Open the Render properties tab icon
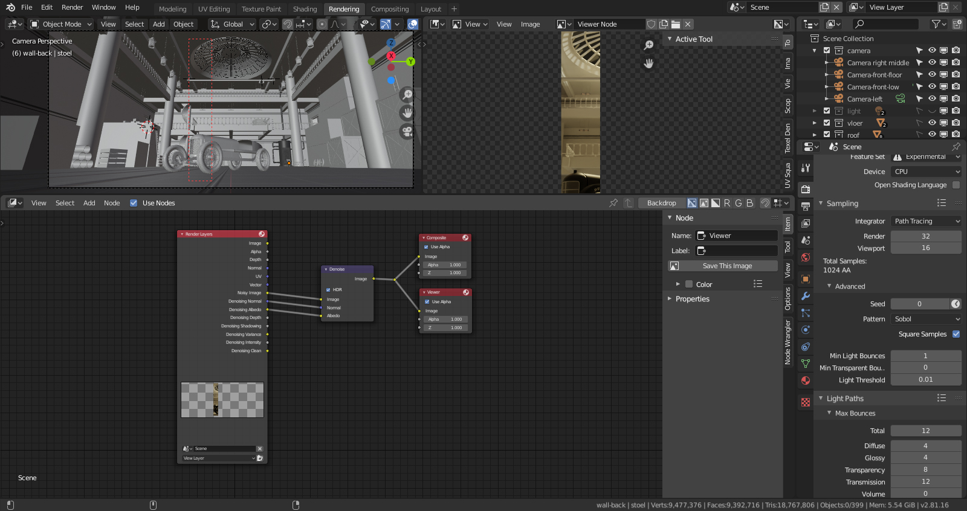967x511 pixels. 806,189
